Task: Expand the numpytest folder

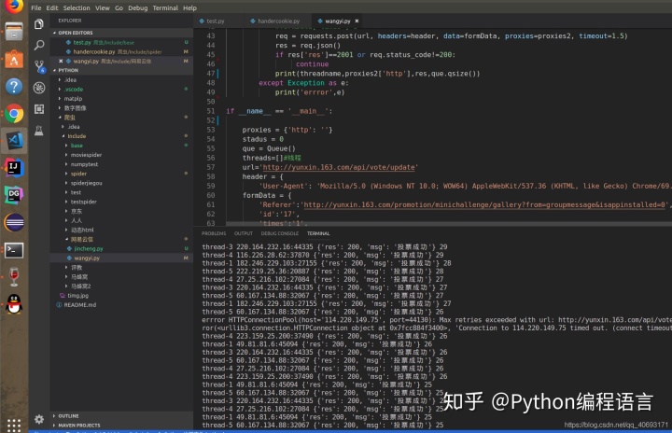Action: [84, 164]
